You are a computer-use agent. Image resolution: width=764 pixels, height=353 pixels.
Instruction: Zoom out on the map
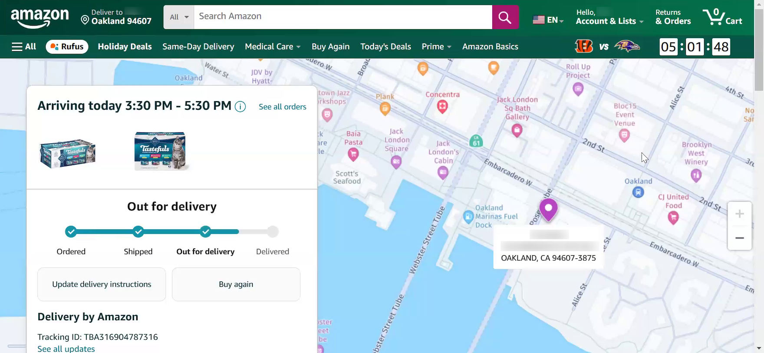(740, 238)
